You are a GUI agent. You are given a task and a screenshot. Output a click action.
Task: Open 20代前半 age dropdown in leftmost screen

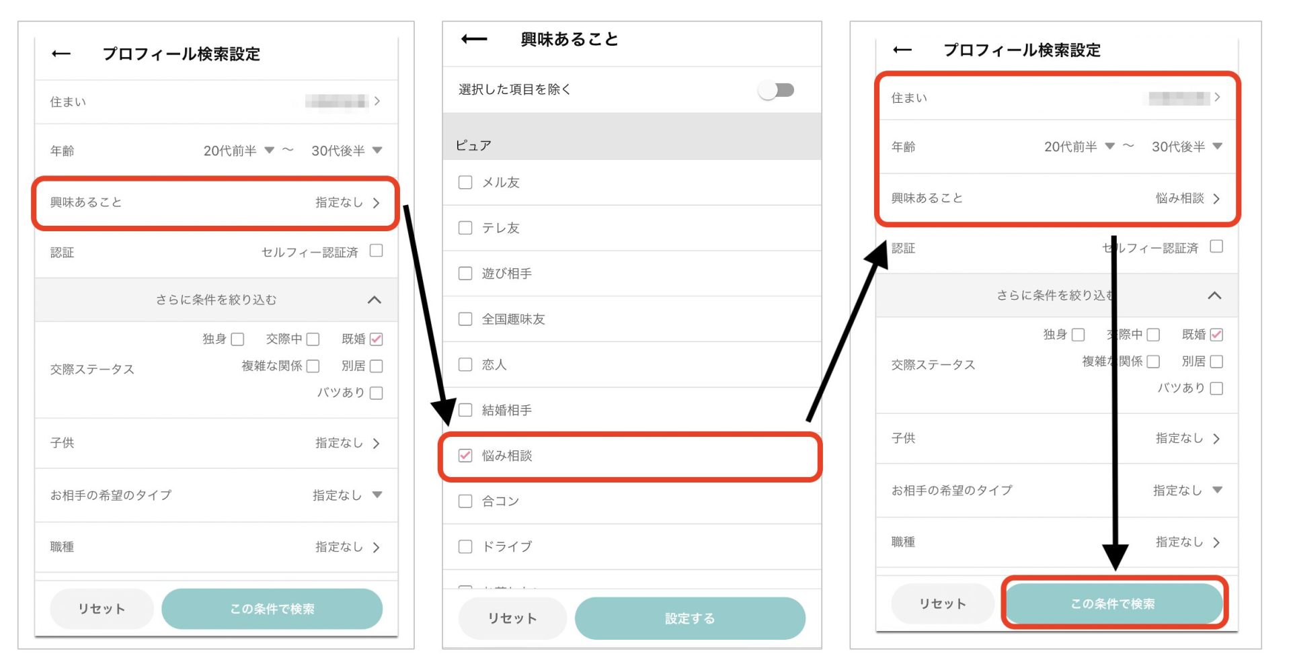tap(239, 151)
